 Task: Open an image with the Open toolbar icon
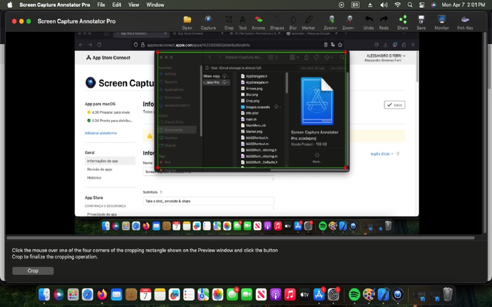[x=188, y=23]
